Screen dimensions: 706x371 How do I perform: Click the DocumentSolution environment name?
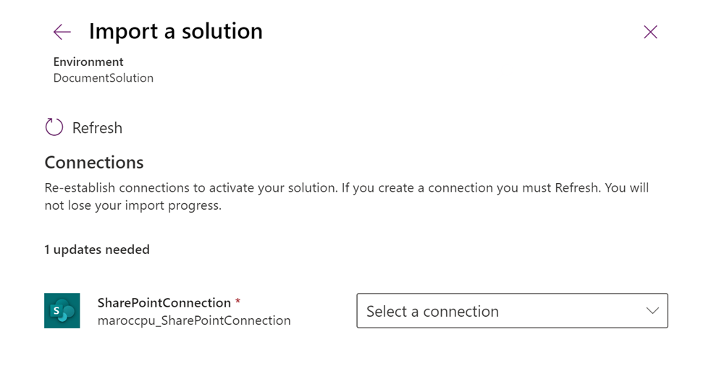point(104,78)
